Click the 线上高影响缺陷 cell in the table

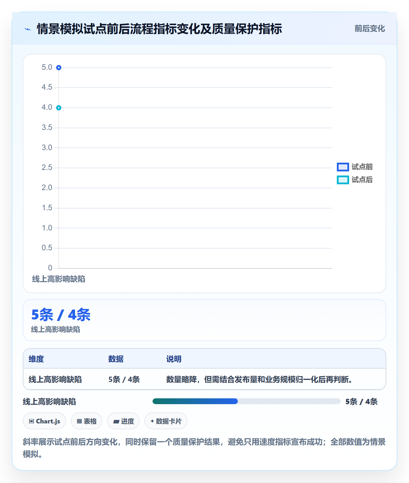55,379
